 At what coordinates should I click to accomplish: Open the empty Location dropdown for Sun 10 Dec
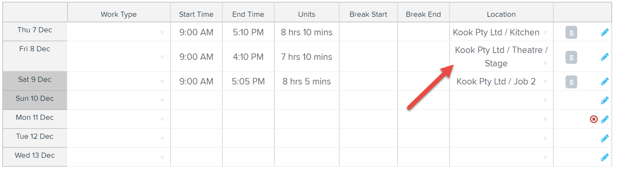pyautogui.click(x=501, y=100)
